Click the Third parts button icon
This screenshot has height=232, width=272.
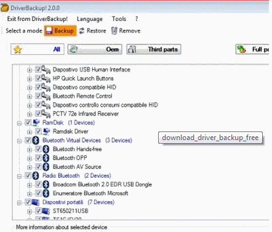point(132,49)
